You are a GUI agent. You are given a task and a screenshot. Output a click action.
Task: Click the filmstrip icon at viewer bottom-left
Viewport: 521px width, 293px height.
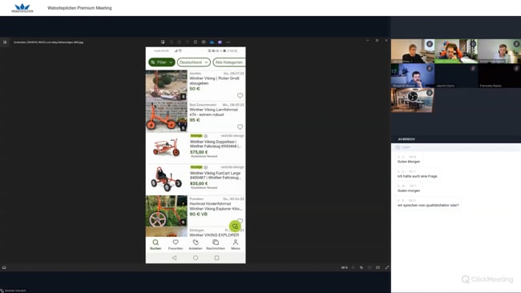click(x=4, y=267)
